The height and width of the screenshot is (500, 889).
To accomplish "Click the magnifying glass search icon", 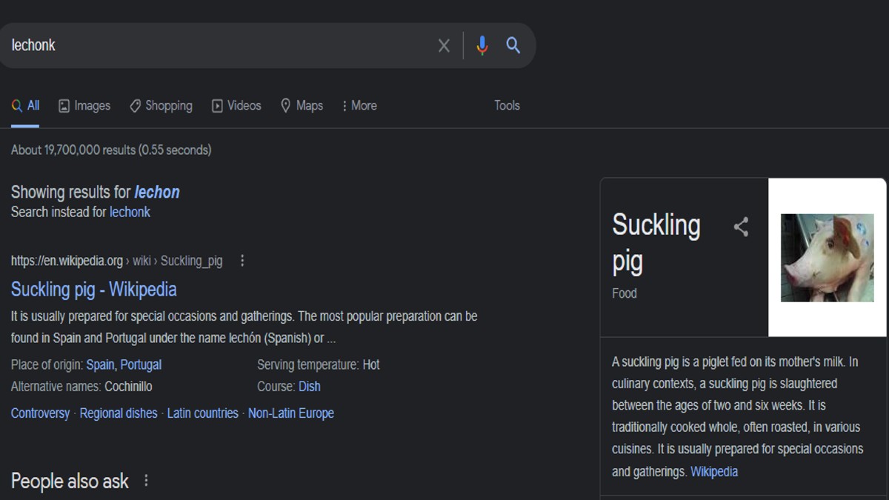I will click(x=513, y=46).
